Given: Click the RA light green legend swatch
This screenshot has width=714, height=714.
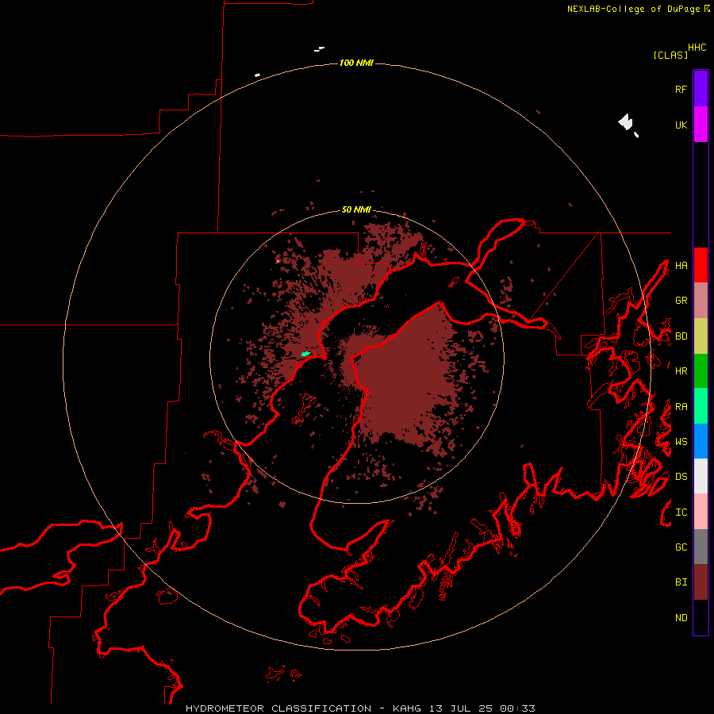Looking at the screenshot, I should [701, 406].
